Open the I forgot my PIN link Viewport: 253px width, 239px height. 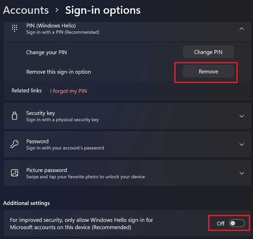[x=68, y=91]
